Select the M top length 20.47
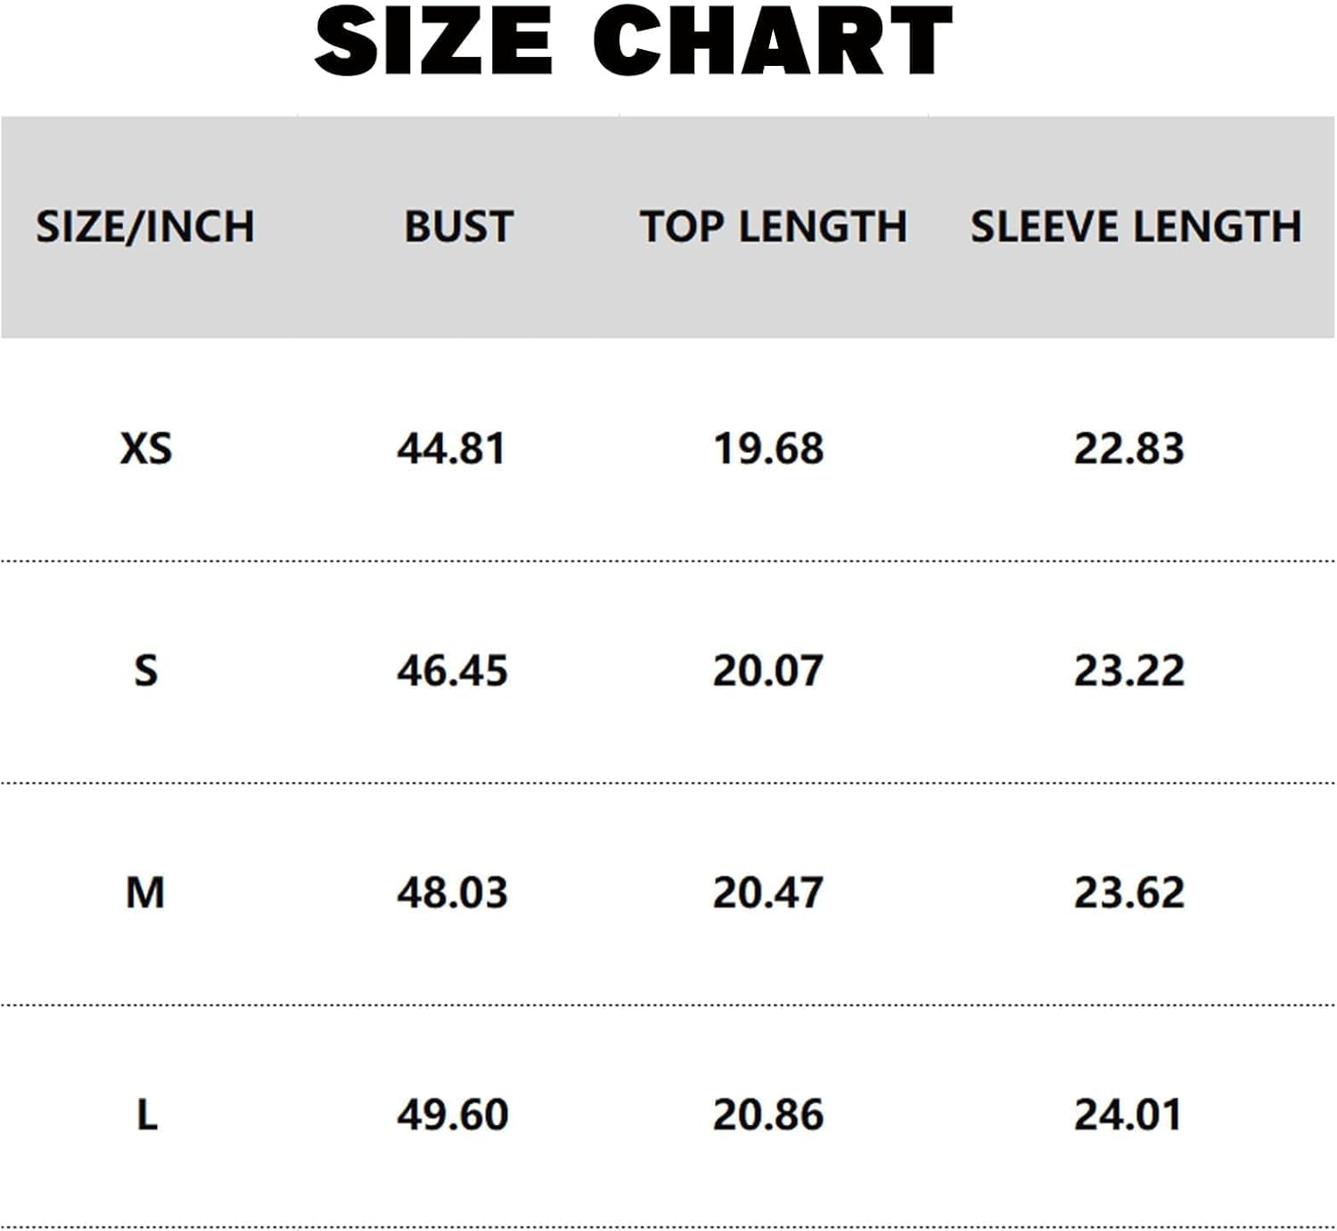 pyautogui.click(x=767, y=892)
